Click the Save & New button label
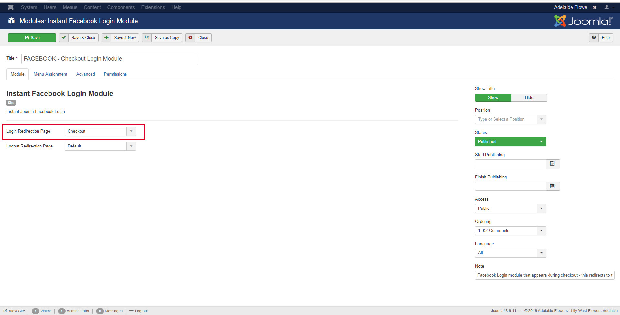620x315 pixels. tap(125, 37)
